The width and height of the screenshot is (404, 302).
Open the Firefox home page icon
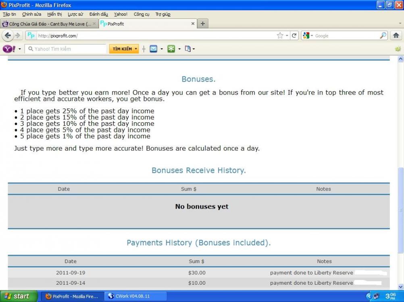pyautogui.click(x=396, y=35)
